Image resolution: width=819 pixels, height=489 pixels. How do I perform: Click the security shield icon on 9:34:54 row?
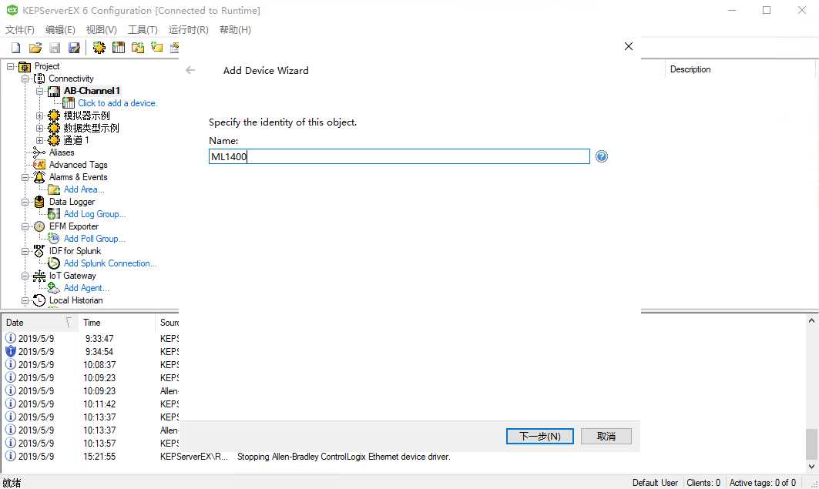pos(11,351)
